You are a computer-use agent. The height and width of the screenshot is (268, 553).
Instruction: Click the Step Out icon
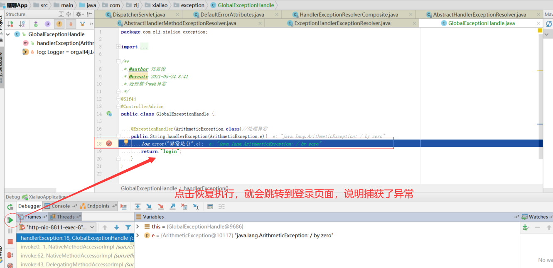[x=172, y=206]
